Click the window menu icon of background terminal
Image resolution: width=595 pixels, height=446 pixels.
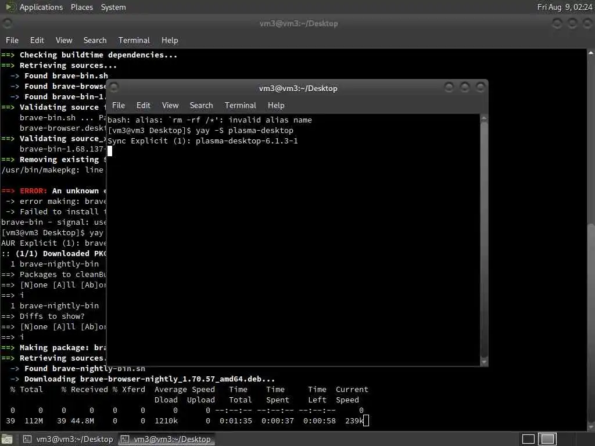click(7, 23)
